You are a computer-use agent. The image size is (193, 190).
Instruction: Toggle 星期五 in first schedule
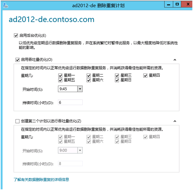point(60,80)
